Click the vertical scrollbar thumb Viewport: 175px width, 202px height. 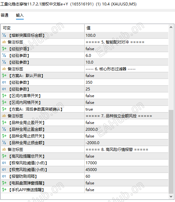[171, 151]
